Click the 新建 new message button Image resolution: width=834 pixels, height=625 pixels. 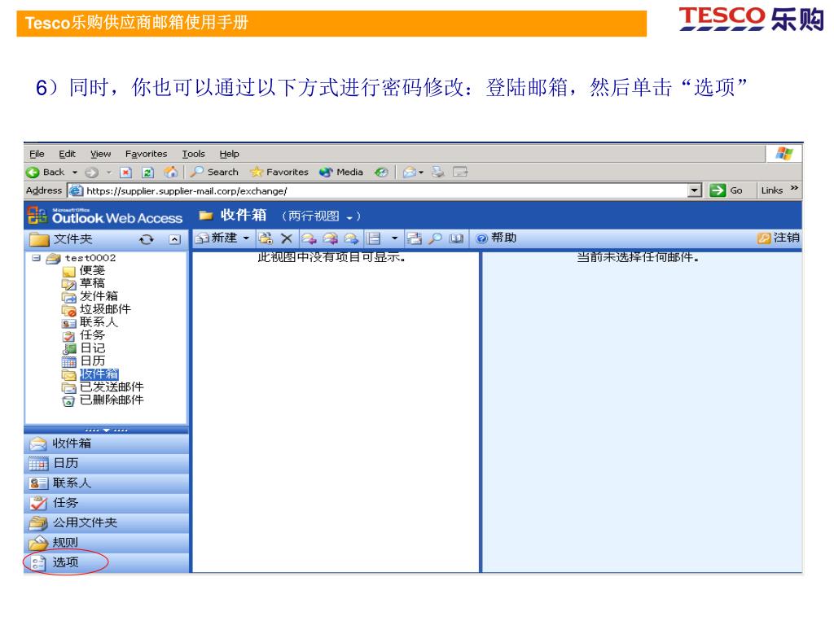point(217,238)
